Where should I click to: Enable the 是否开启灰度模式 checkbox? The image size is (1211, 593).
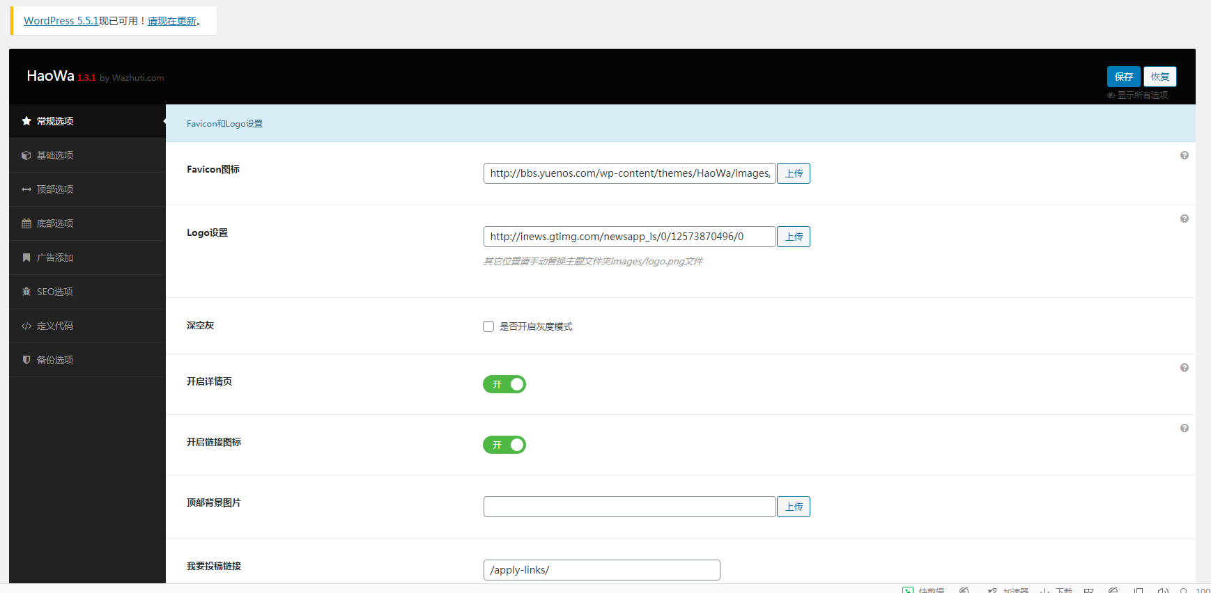click(x=488, y=326)
